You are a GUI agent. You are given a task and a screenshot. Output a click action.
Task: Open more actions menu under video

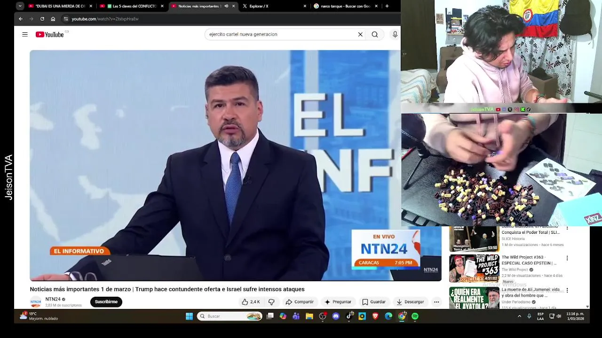436,302
